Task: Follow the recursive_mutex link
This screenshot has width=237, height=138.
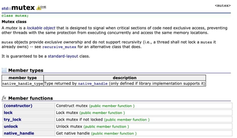Action: click(59, 47)
